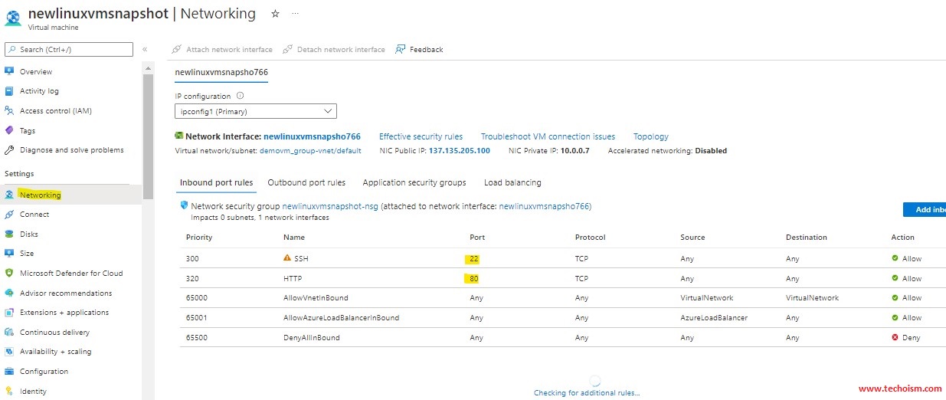Switch to Application security groups tab
Viewport: 946px width, 400px height.
click(x=414, y=182)
